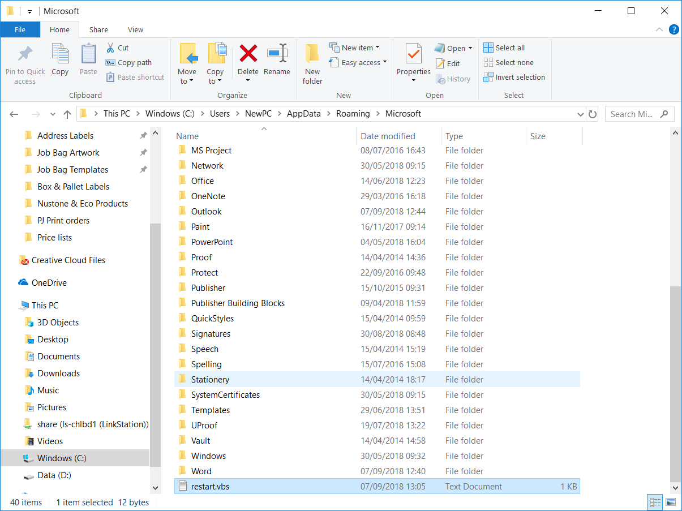Click AppData in the address breadcrumb
The height and width of the screenshot is (511, 682).
click(x=303, y=113)
